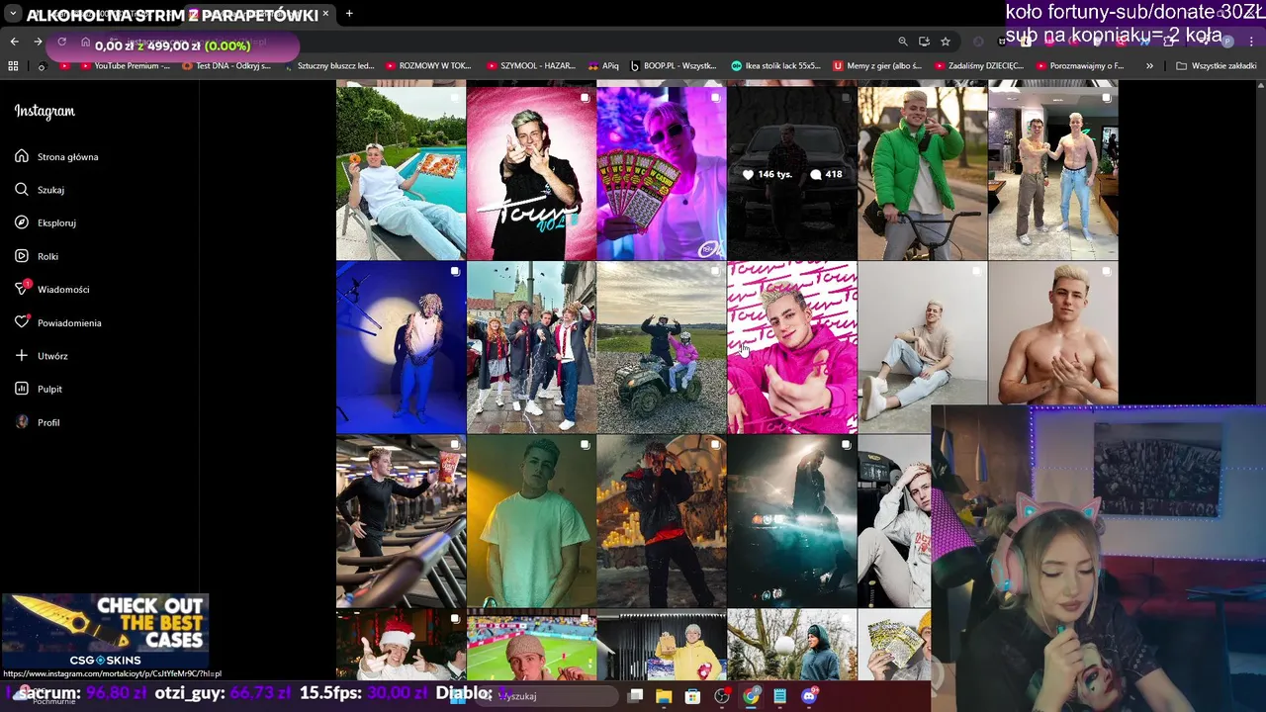Image resolution: width=1266 pixels, height=712 pixels.
Task: Click the Chrome icon on the taskbar
Action: tap(752, 696)
